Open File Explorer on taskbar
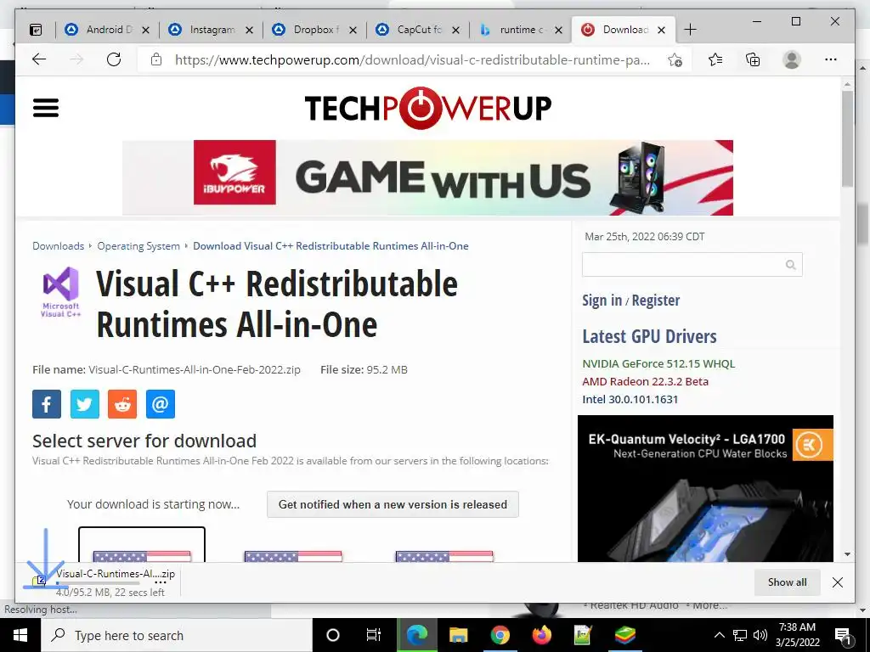 (x=458, y=635)
